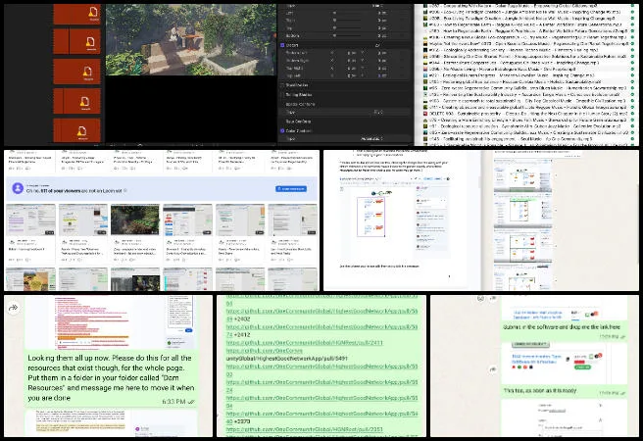Click the forward arrow beside the green-button screenshot message
The width and height of the screenshot is (643, 441).
(493, 369)
